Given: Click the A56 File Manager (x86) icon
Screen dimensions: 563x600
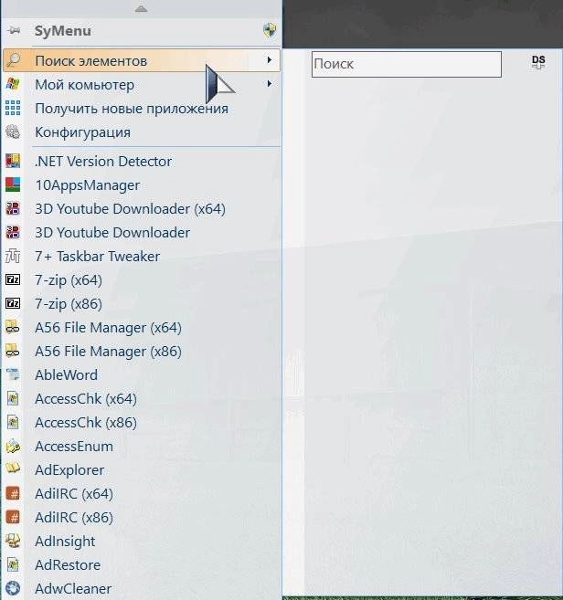Looking at the screenshot, I should (x=13, y=351).
